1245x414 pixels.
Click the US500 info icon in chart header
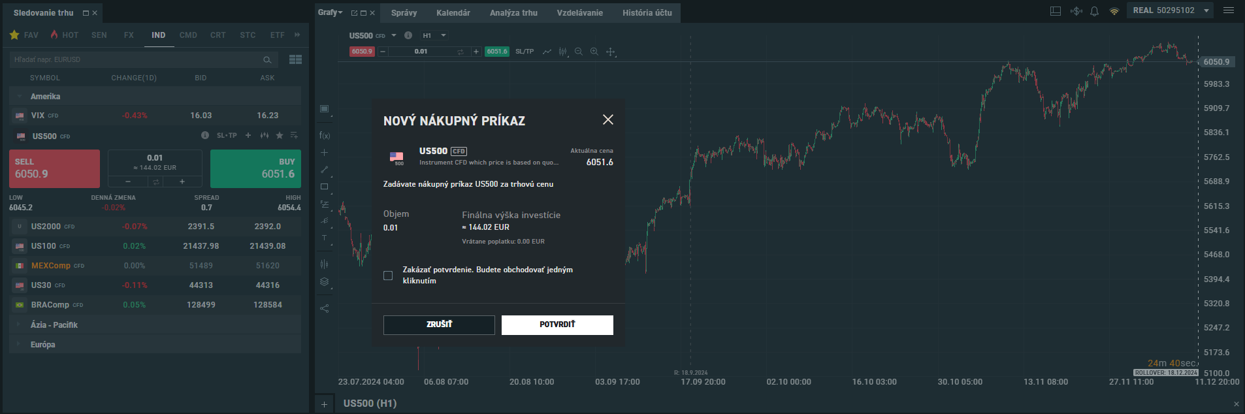[408, 35]
